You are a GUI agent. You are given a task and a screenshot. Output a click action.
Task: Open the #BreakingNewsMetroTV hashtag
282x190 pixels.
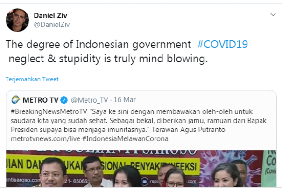pyautogui.click(x=49, y=111)
